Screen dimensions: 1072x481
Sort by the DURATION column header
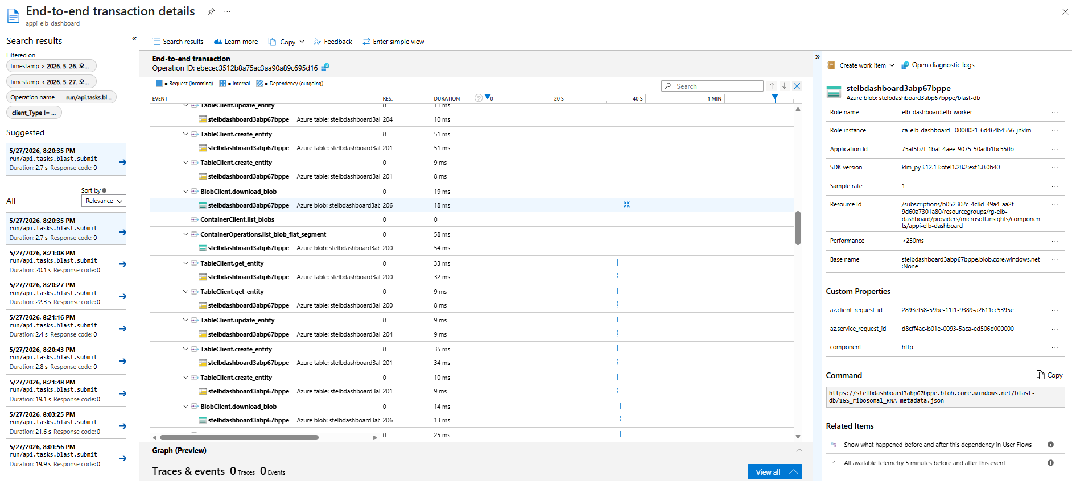447,98
